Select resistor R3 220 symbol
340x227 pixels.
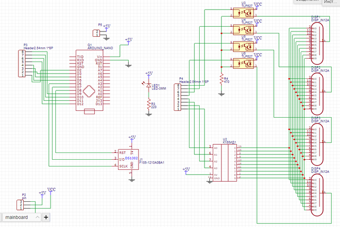click(x=149, y=105)
